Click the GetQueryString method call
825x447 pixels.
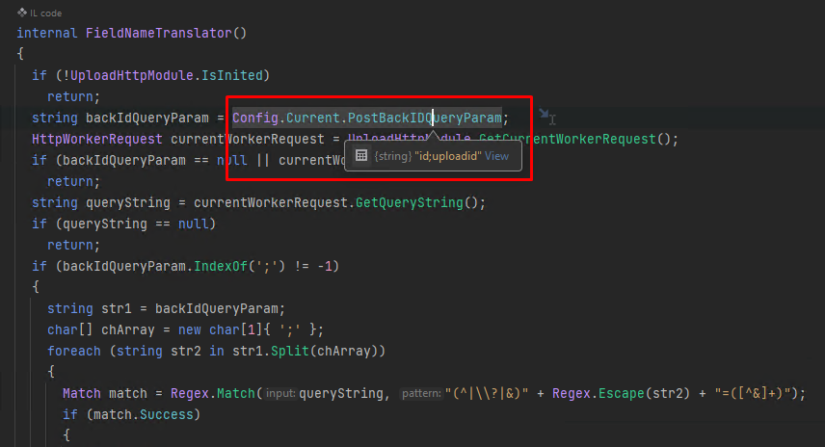click(x=410, y=203)
